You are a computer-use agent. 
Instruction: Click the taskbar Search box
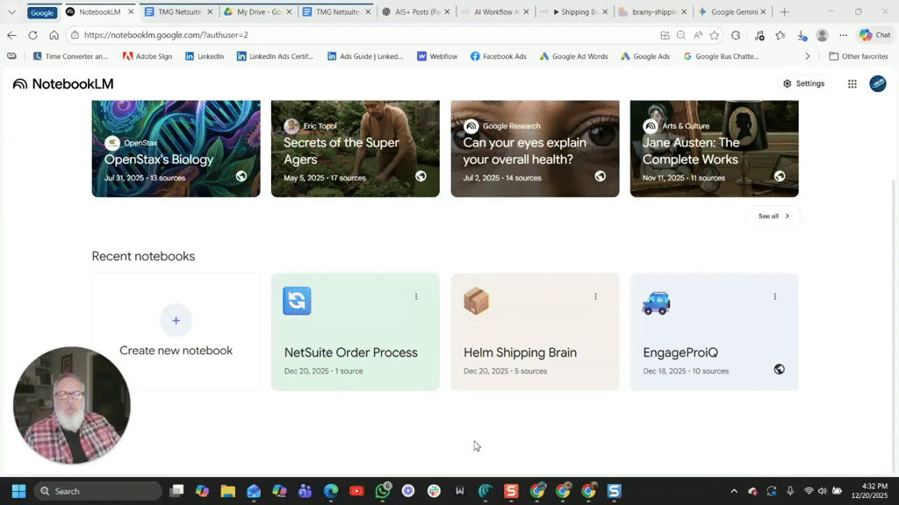pyautogui.click(x=98, y=491)
